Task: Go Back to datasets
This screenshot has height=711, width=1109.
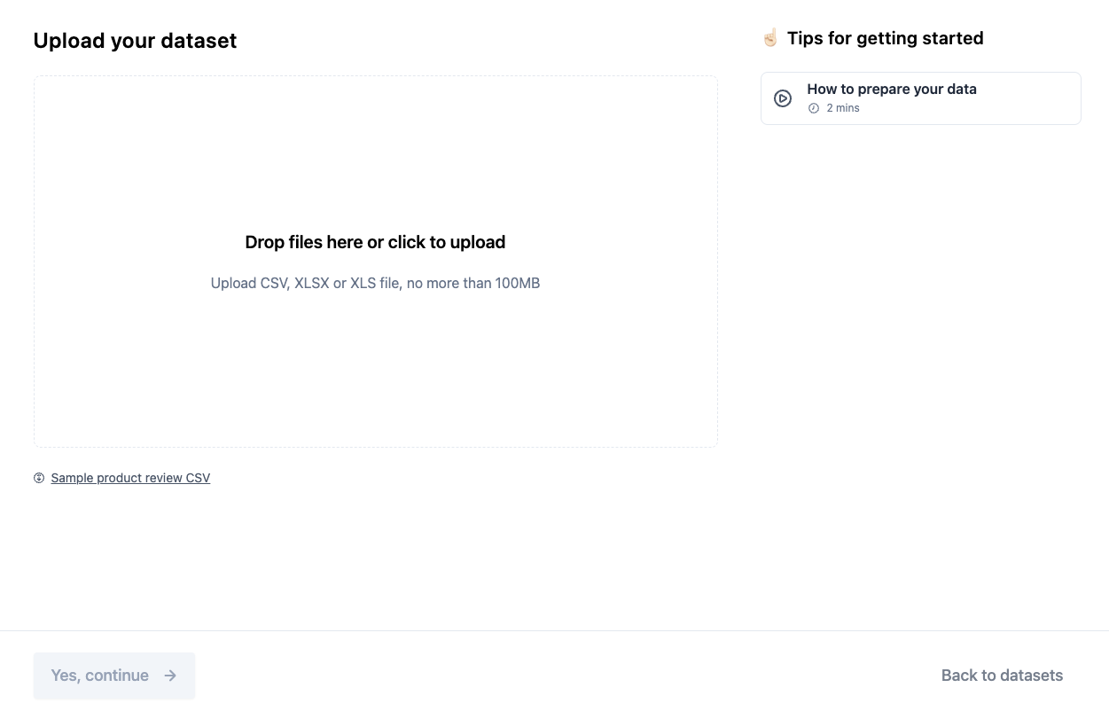Action: [1002, 676]
